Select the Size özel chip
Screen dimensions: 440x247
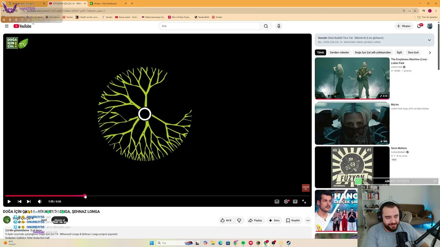(x=413, y=52)
